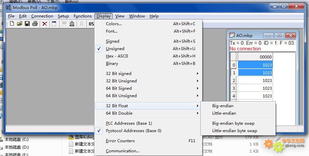Click the Modbus Poll title bar icon
The image size is (309, 156).
tap(8, 7)
